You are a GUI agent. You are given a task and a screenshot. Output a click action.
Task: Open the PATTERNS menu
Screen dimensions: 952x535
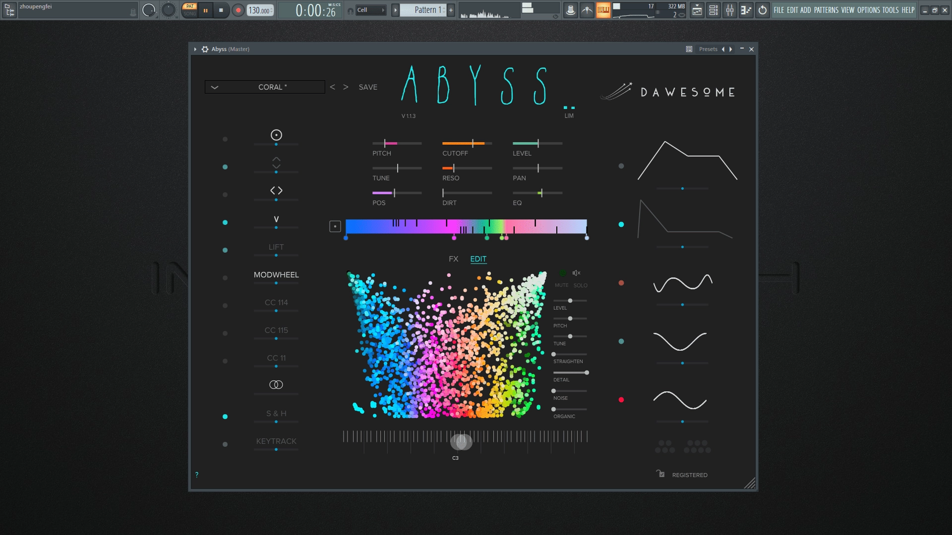[826, 10]
